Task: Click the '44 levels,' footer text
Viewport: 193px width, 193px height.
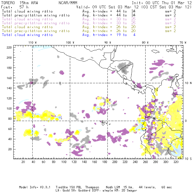Action: (147, 187)
